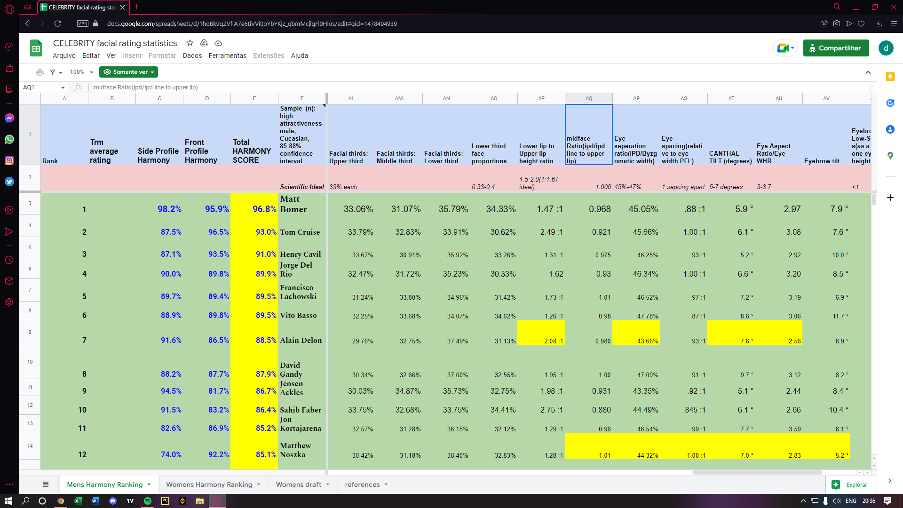This screenshot has width=903, height=508.
Task: Click the print icon in toolbar
Action: [40, 72]
